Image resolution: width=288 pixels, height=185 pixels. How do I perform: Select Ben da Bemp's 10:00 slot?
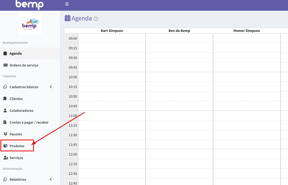179,77
